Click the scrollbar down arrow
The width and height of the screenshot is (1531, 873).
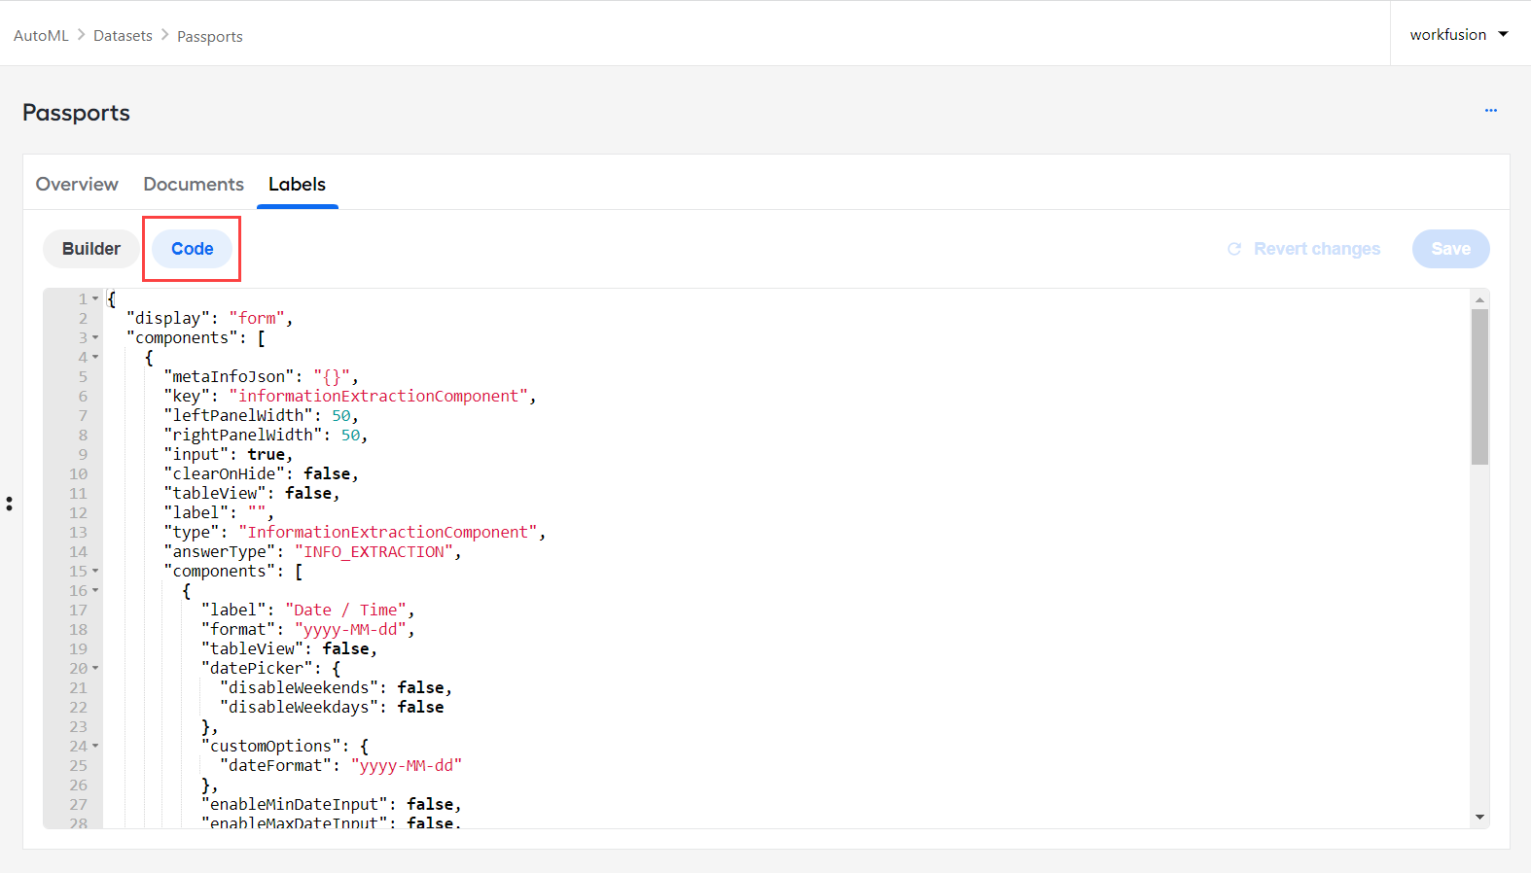coord(1479,818)
